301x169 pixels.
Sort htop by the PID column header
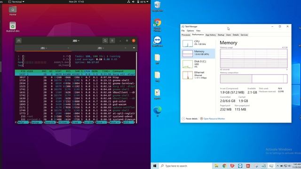click(23, 71)
